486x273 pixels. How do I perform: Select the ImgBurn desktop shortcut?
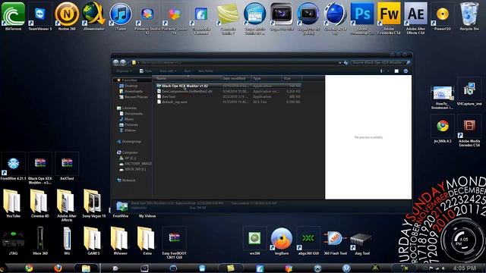(x=282, y=241)
